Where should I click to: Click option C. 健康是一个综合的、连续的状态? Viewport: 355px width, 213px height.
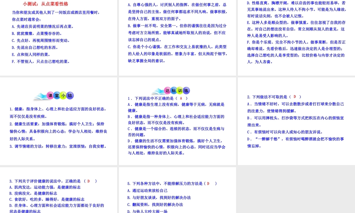[176, 132]
